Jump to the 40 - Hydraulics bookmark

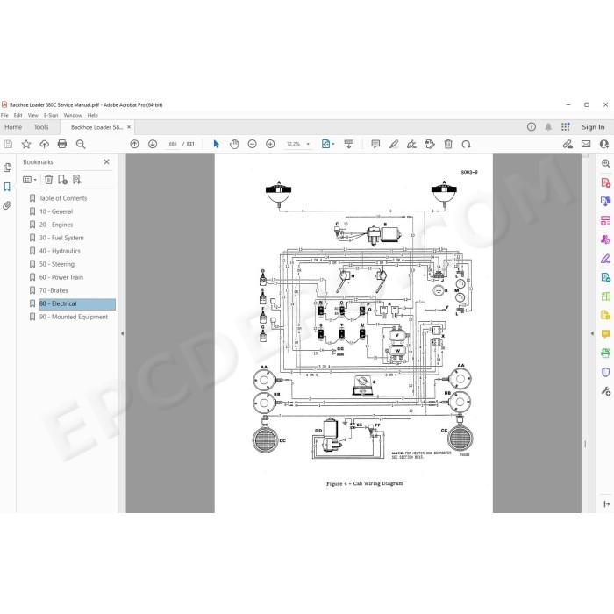pyautogui.click(x=60, y=251)
